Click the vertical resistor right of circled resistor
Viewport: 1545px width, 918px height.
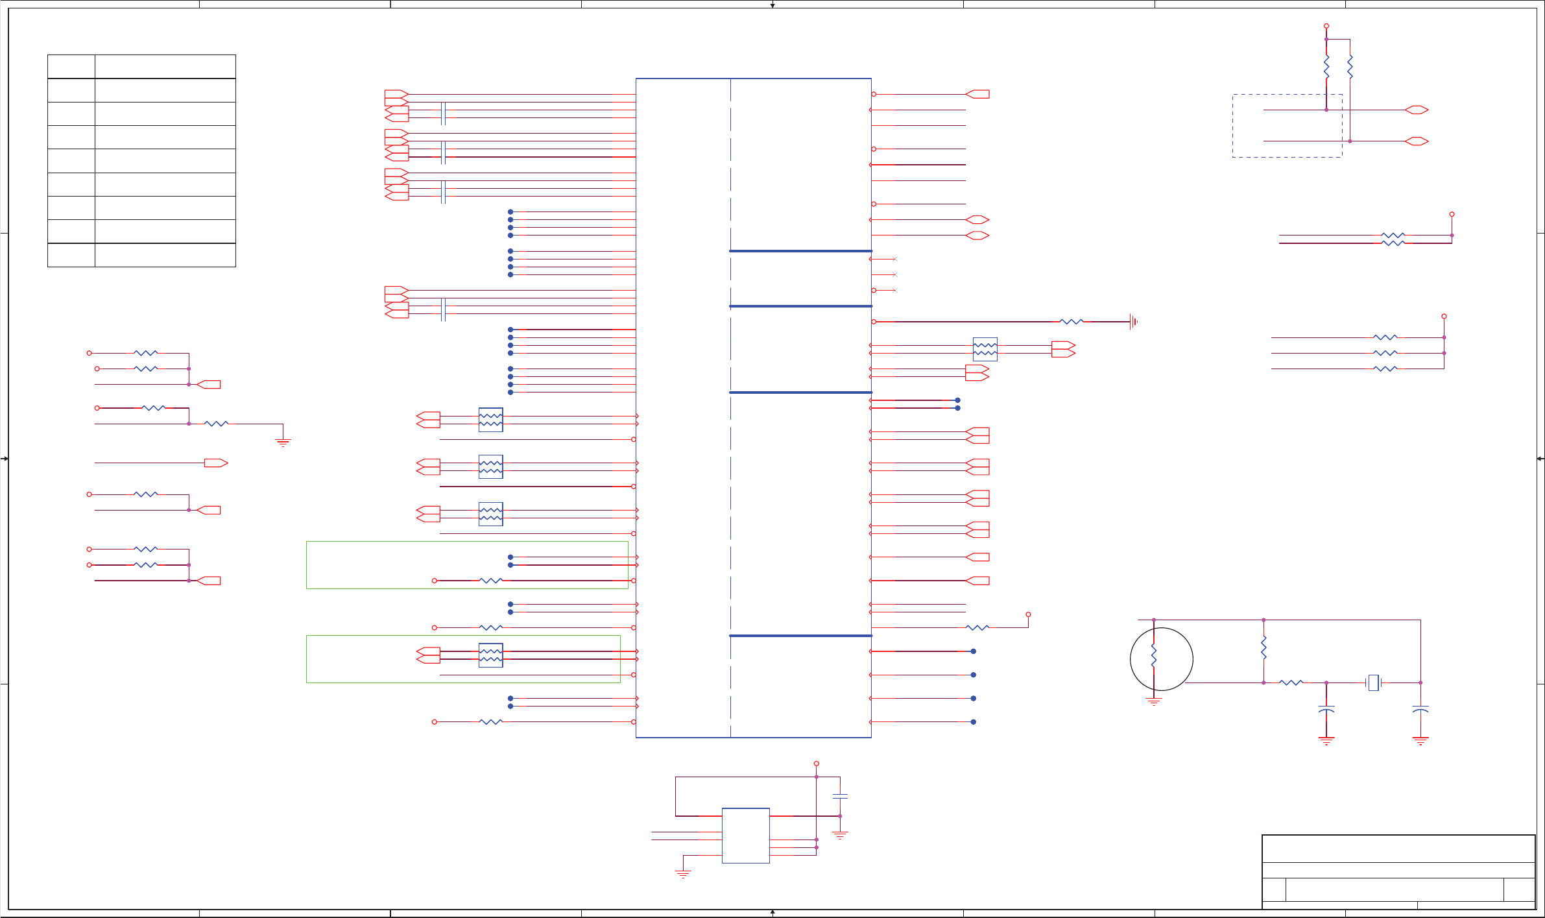(x=1264, y=648)
